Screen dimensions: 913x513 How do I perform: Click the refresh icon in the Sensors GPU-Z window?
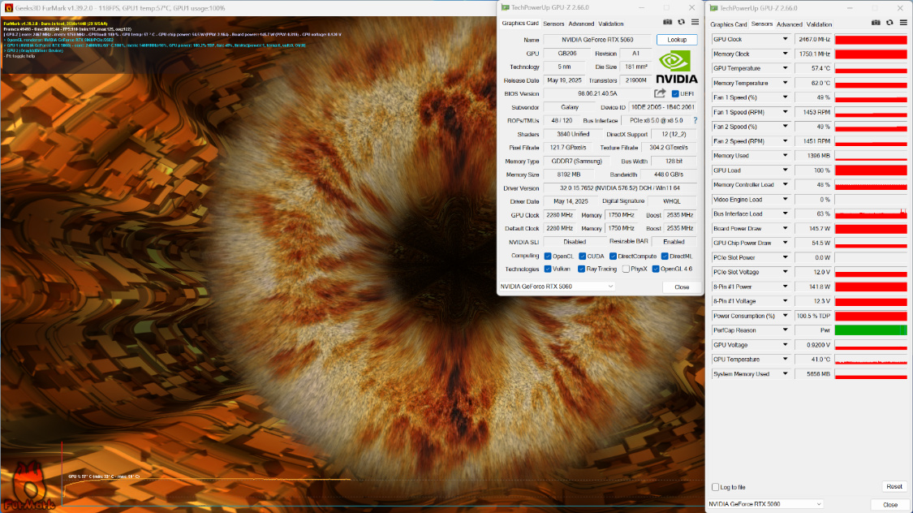889,23
